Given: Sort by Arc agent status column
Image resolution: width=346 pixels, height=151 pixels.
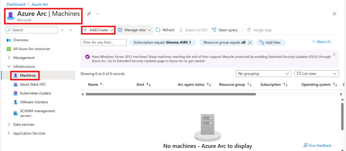Looking at the screenshot, I should [194, 85].
